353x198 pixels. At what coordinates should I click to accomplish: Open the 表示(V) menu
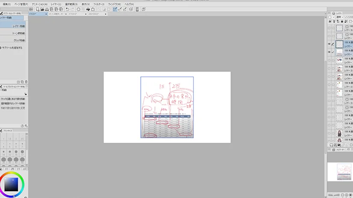click(85, 4)
